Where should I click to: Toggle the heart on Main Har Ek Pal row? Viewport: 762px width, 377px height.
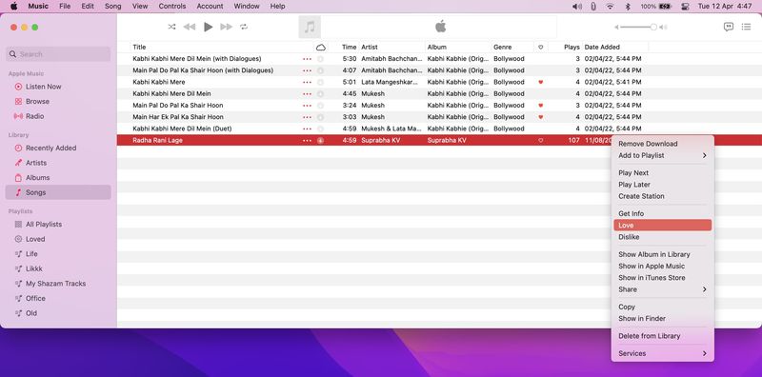pos(540,117)
